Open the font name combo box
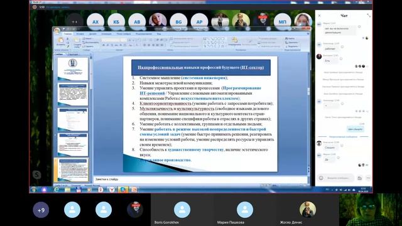The image size is (402, 226). click(111, 40)
